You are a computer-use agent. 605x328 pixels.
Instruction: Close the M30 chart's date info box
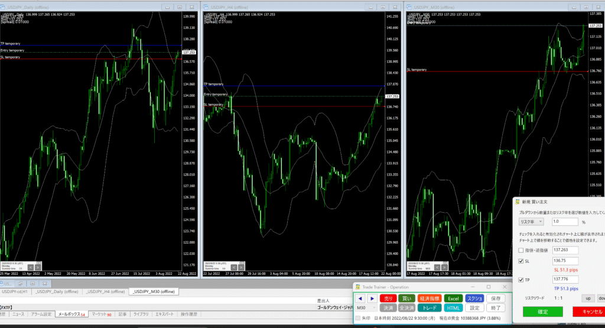point(445,263)
